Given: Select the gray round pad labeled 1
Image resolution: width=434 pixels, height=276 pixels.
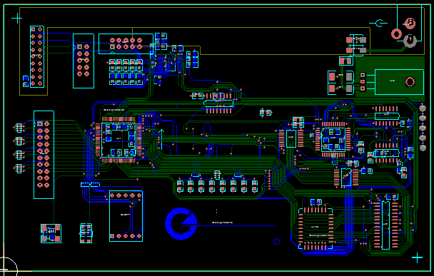Looking at the screenshot, I should [x=410, y=41].
